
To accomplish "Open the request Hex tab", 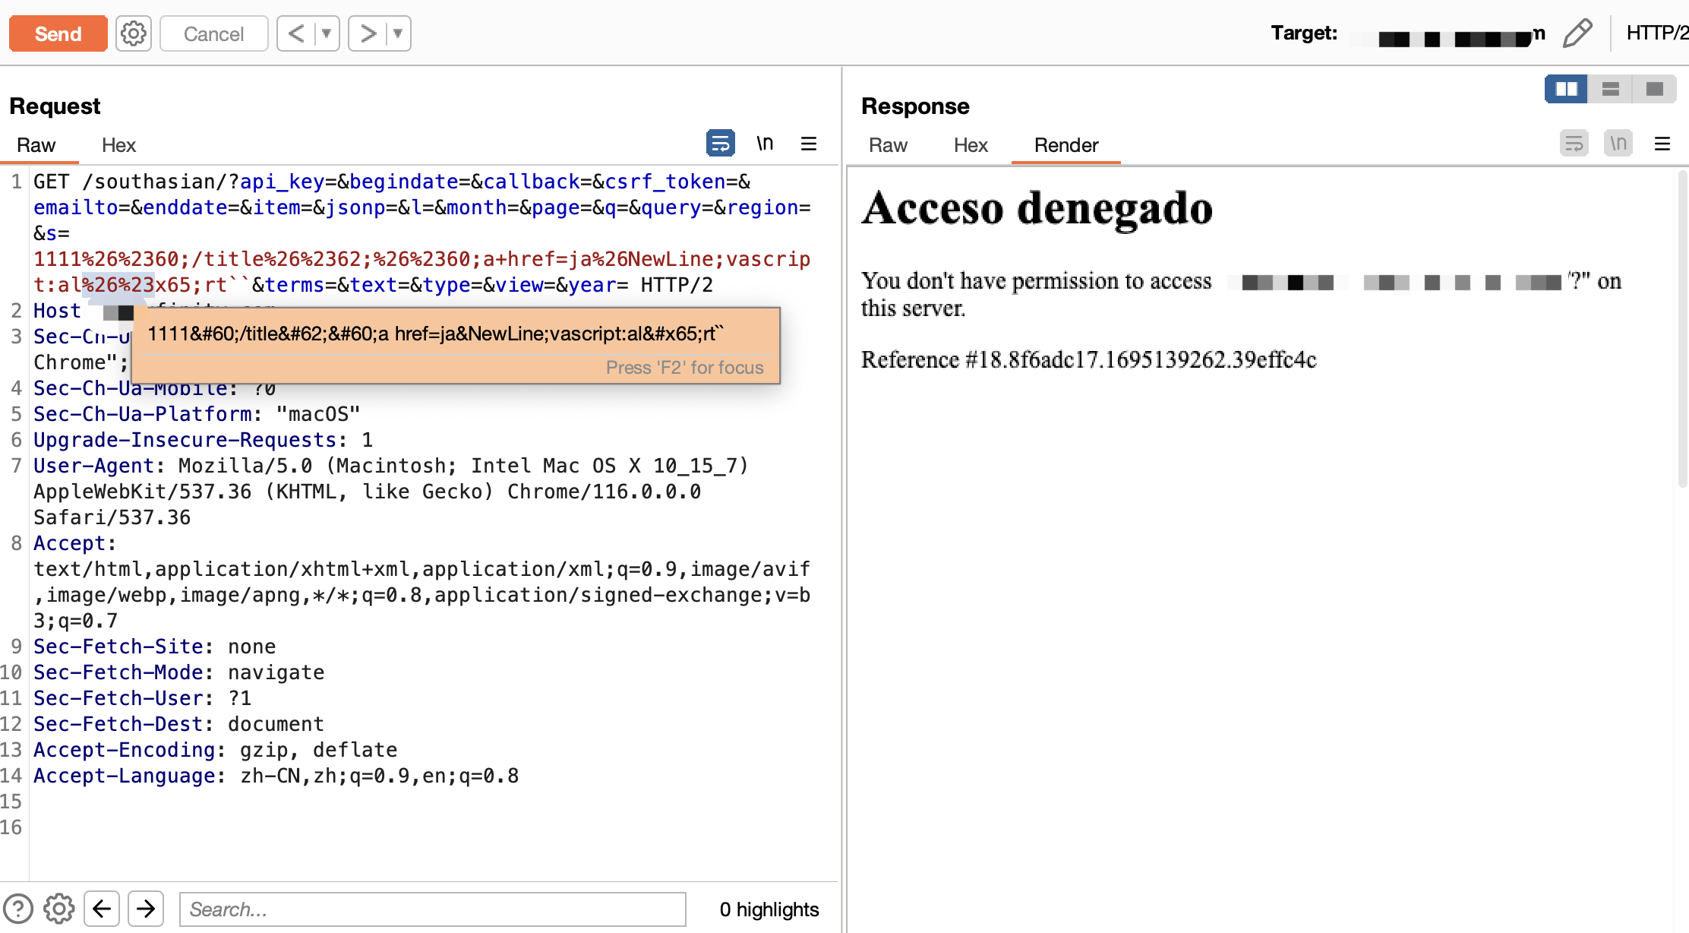I will [x=118, y=145].
